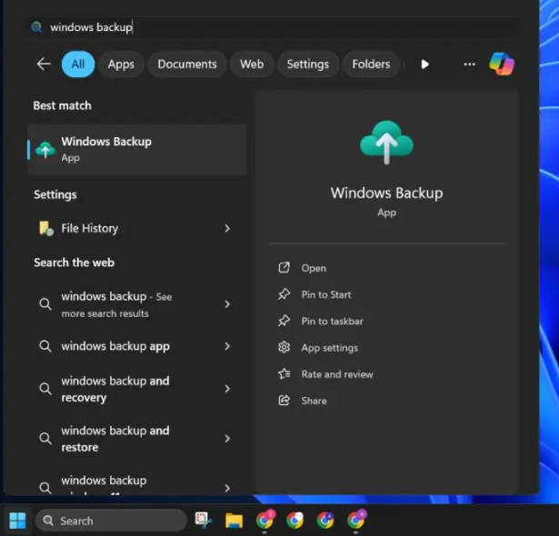Switch to the Folders filter tab
Screen dimensions: 559x536
[x=371, y=65]
